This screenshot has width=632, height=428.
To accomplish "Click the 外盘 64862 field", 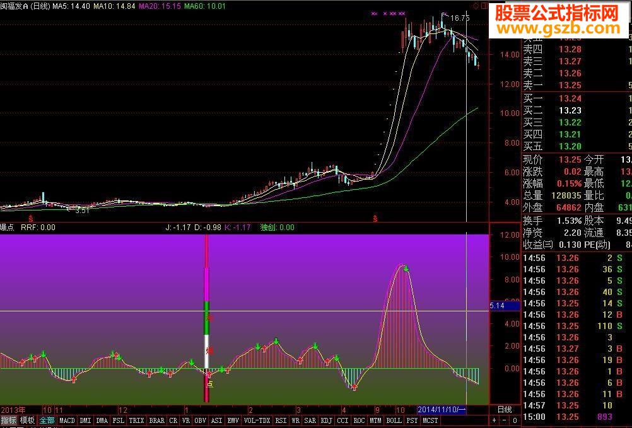I will (x=552, y=207).
